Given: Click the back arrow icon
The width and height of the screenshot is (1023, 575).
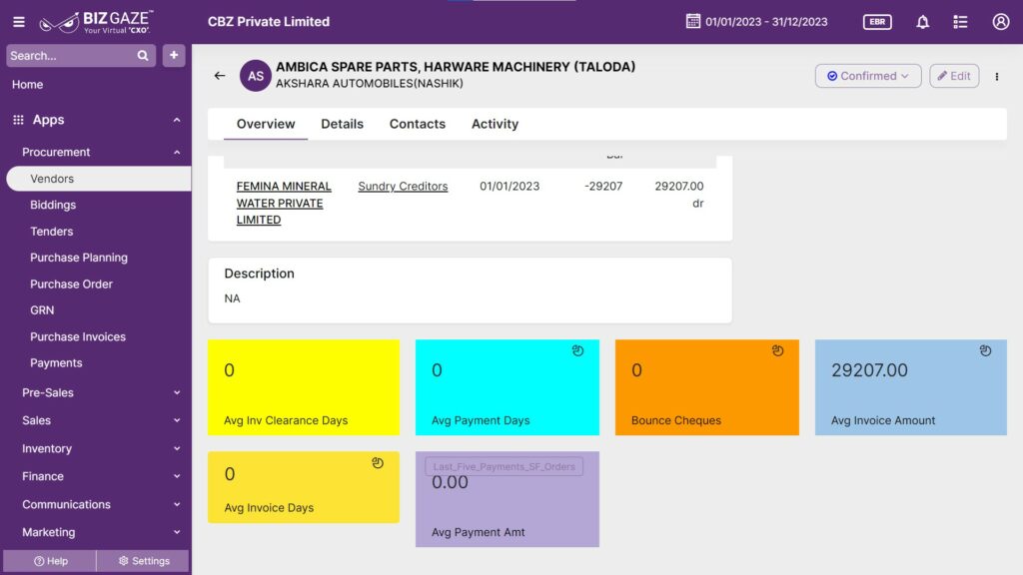Looking at the screenshot, I should [220, 76].
